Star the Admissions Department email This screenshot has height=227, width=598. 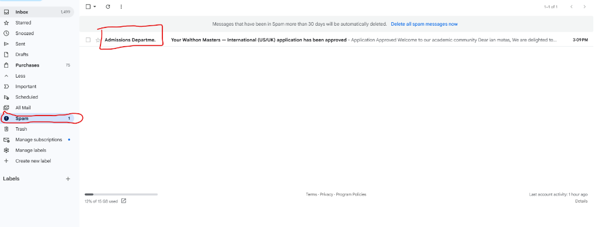(x=98, y=40)
